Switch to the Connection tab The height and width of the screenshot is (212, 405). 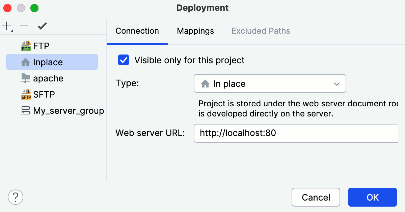point(137,31)
